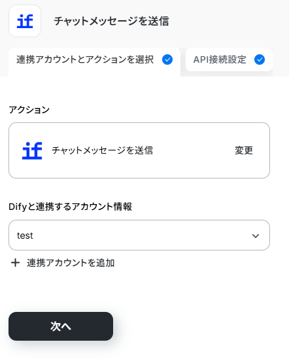
Task: Switch to the API接続設定 tab
Action: pos(229,60)
